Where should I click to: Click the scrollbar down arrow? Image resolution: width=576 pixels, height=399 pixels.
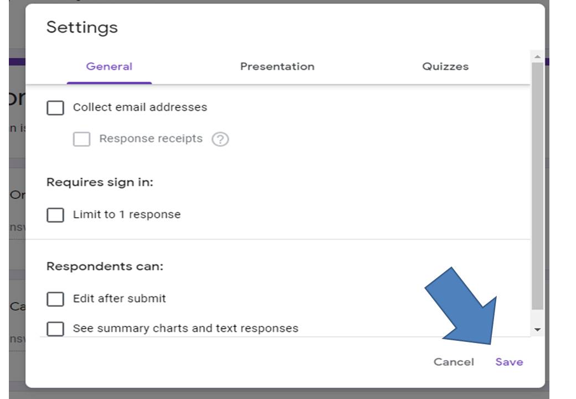tap(537, 329)
